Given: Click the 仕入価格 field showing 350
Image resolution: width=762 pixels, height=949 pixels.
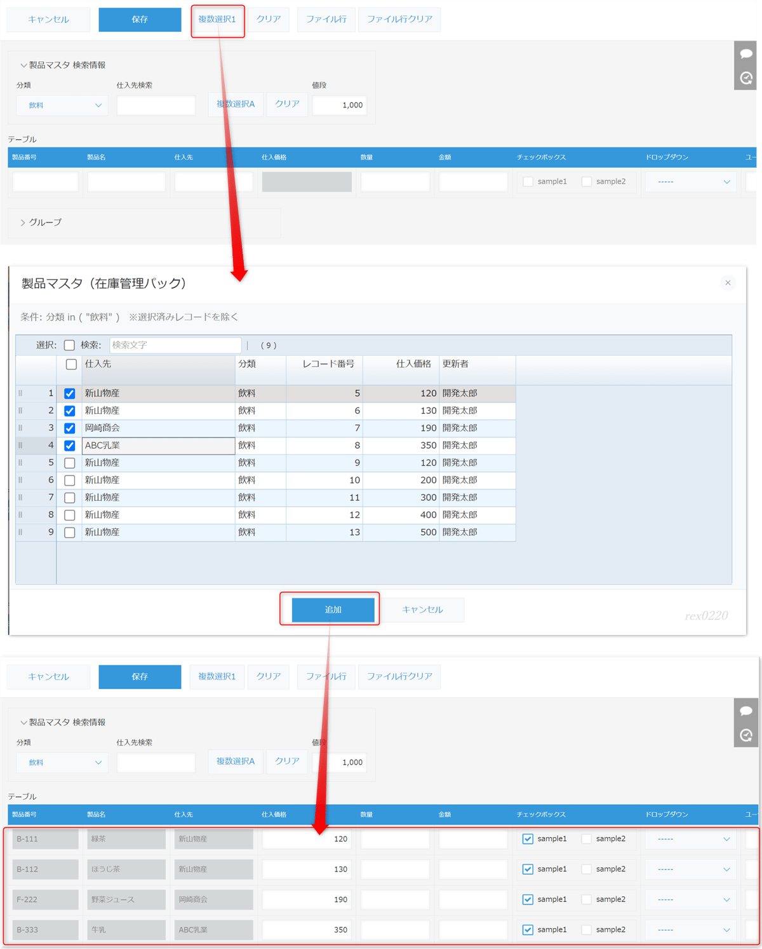Looking at the screenshot, I should (x=307, y=930).
